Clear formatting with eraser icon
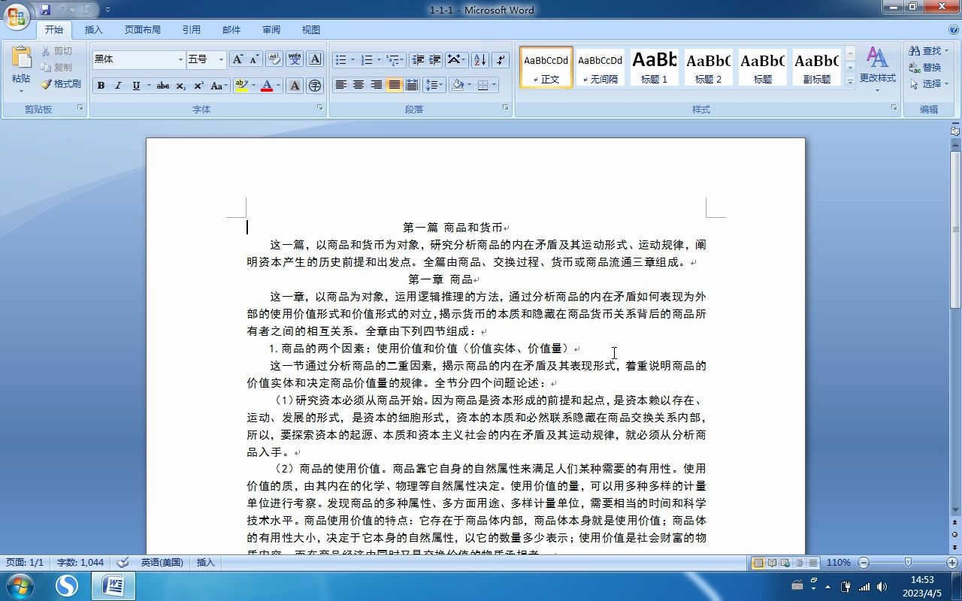Image resolution: width=962 pixels, height=601 pixels. tap(274, 59)
